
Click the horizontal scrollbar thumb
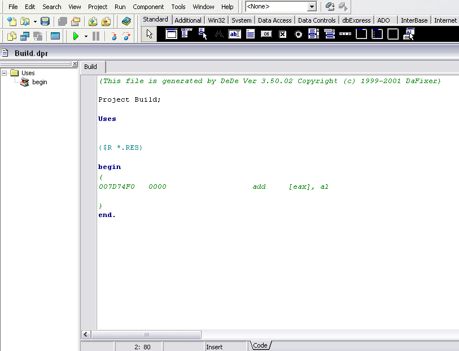(x=146, y=334)
